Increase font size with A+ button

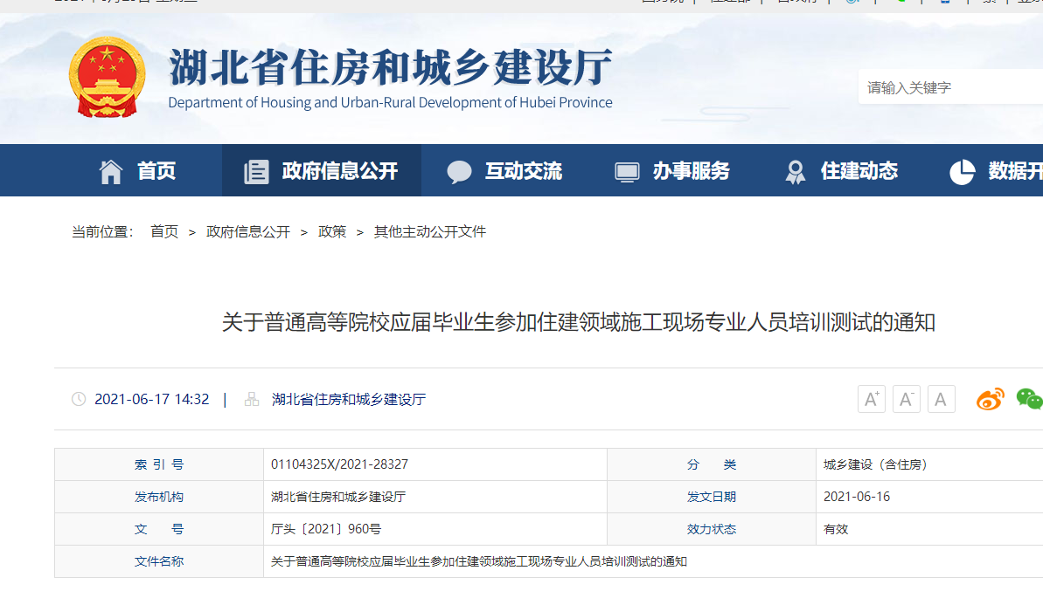coord(872,399)
